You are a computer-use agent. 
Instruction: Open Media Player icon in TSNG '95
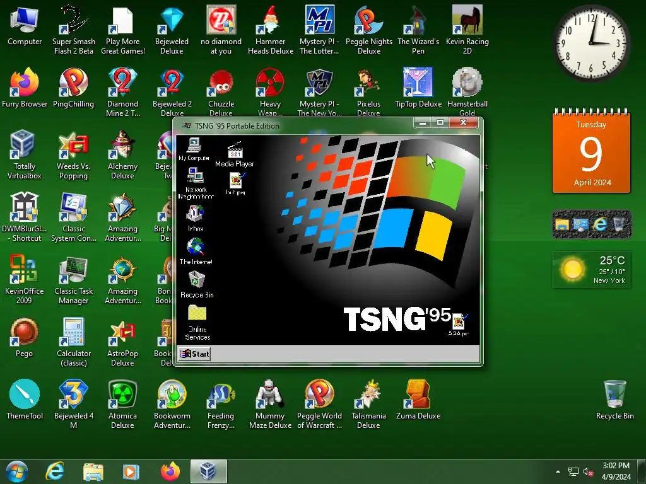click(x=235, y=154)
